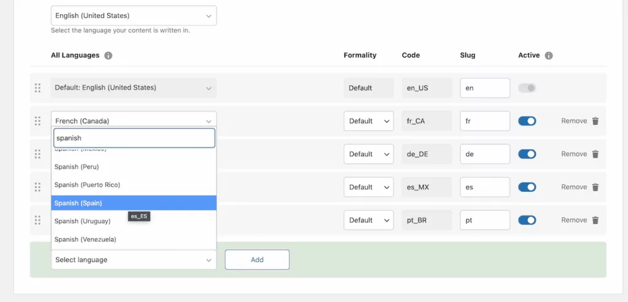Click the pt_BR code field
The width and height of the screenshot is (628, 302).
pos(427,220)
